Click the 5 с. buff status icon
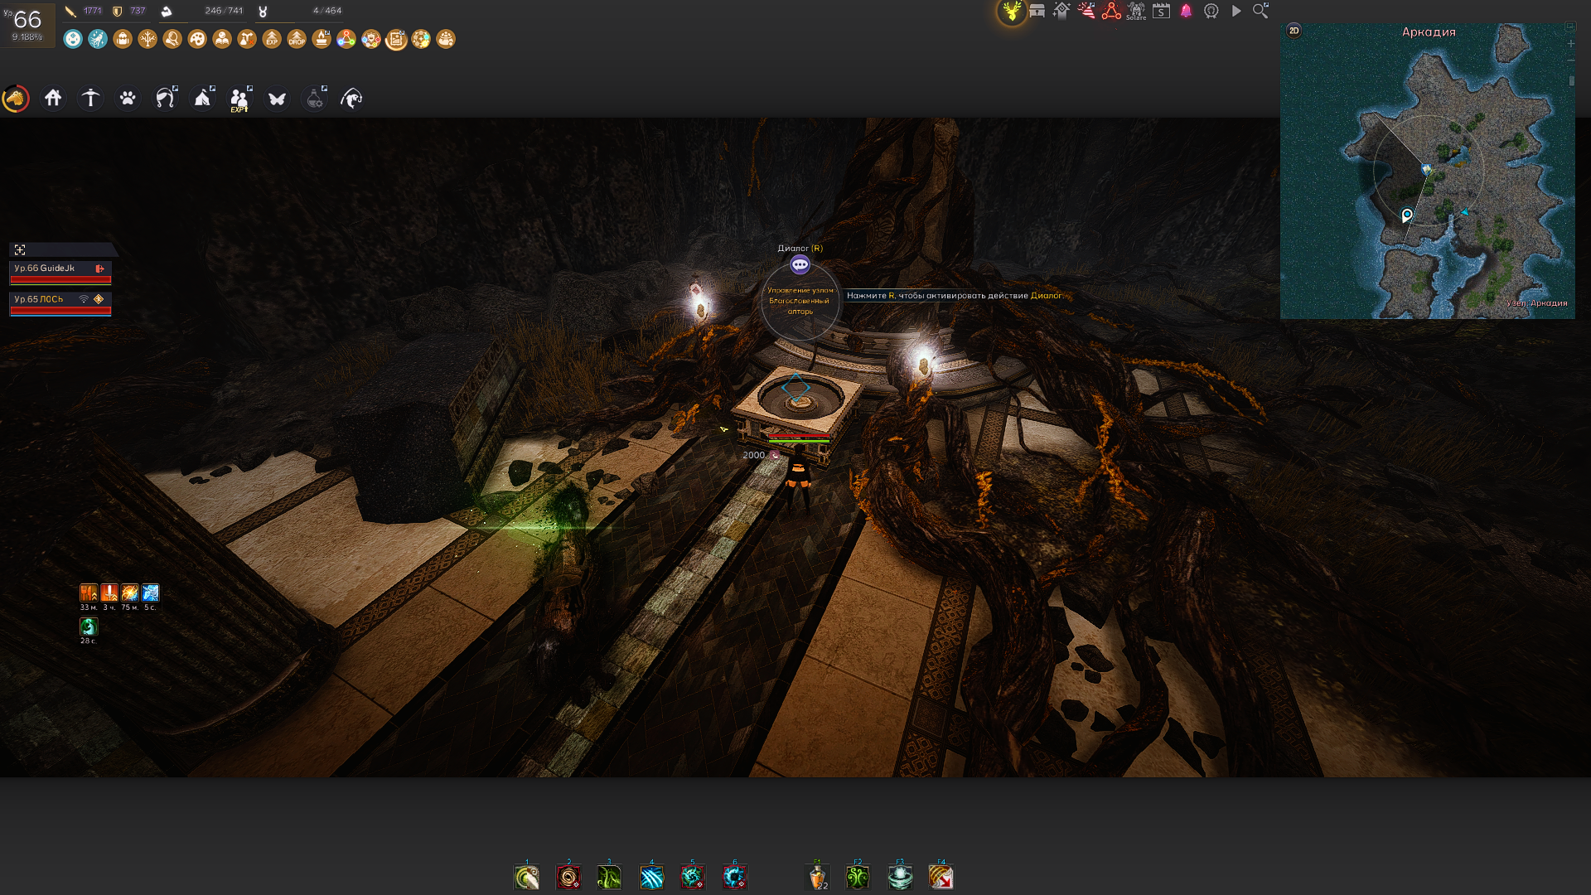 point(151,593)
